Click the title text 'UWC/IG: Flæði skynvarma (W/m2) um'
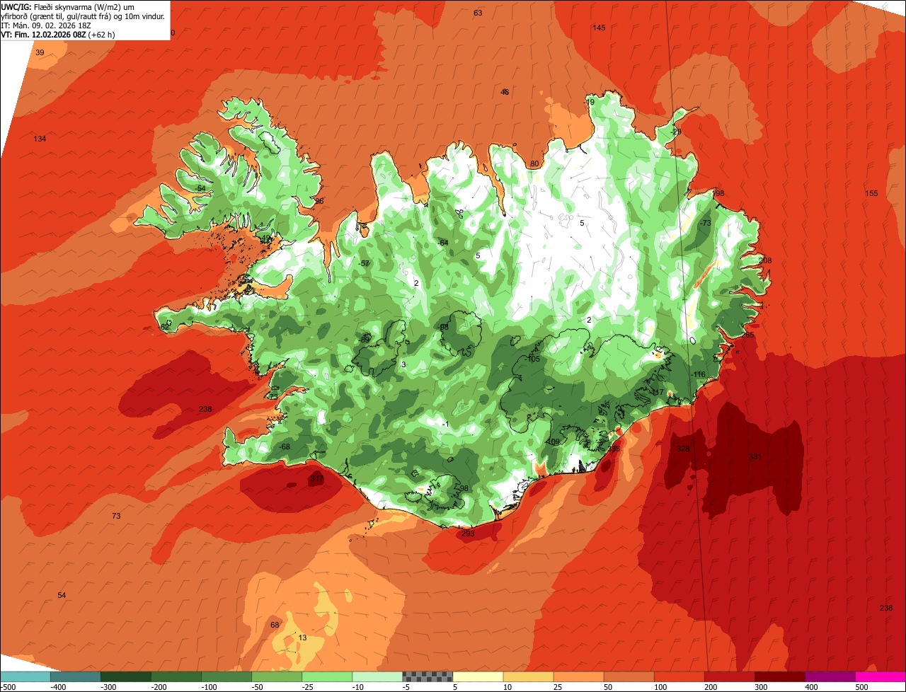This screenshot has height=692, width=906. tap(68, 6)
